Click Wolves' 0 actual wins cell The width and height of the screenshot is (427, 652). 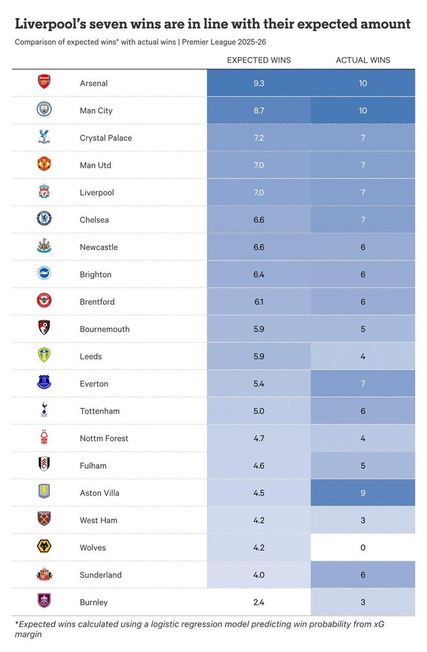[x=363, y=548]
